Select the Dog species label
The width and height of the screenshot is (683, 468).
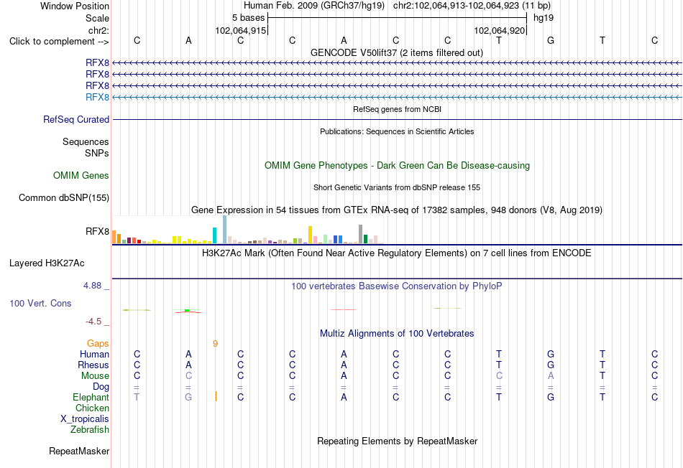pos(101,387)
